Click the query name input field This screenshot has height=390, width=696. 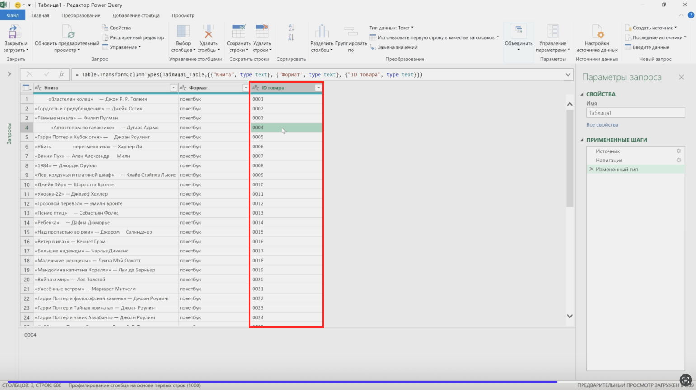[635, 113]
